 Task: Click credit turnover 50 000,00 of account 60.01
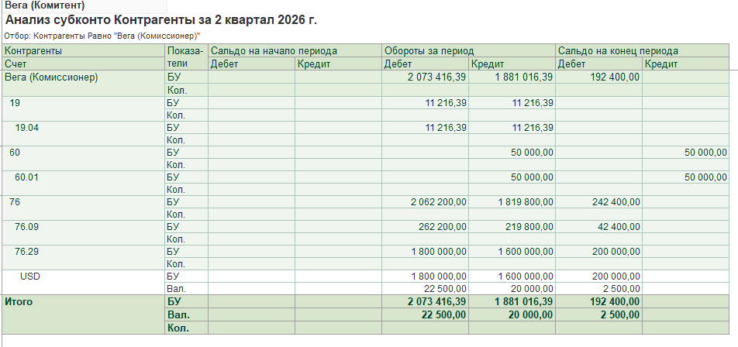coord(532,177)
